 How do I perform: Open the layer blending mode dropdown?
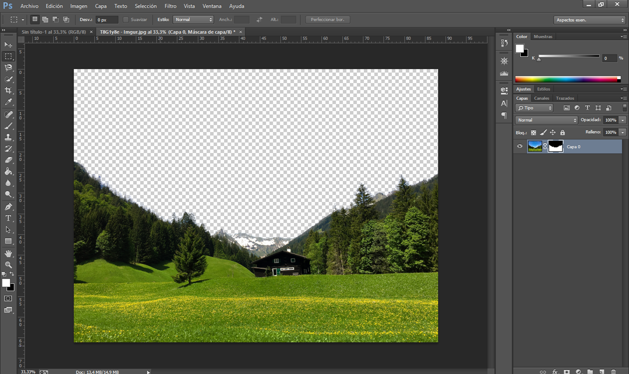[546, 120]
